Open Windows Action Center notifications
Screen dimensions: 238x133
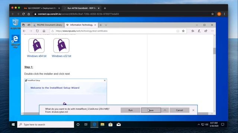point(223,125)
